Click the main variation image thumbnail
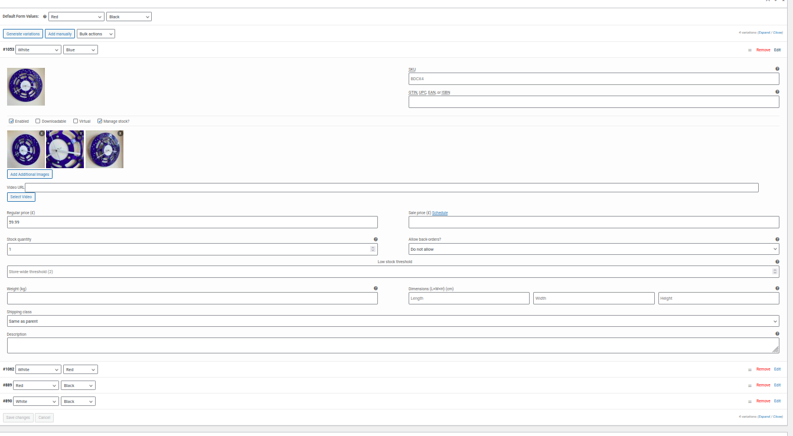The width and height of the screenshot is (793, 436). coord(26,87)
